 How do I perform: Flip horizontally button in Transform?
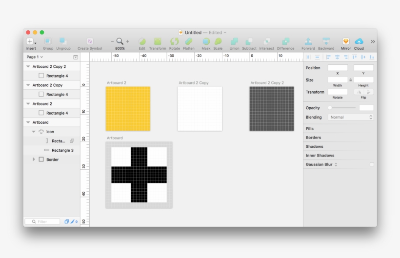tap(359, 92)
